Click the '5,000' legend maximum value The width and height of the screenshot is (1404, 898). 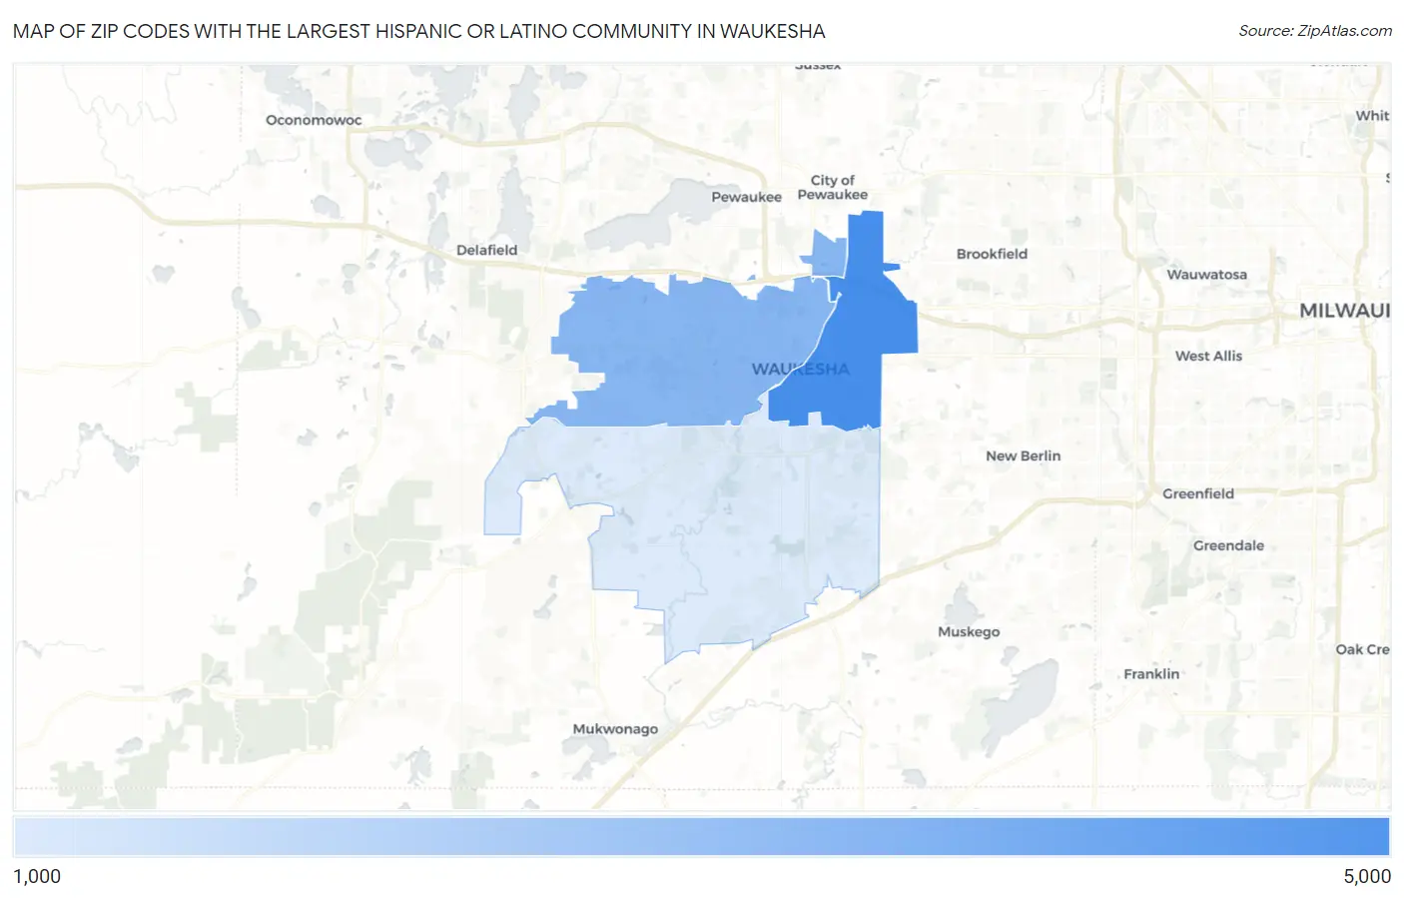pyautogui.click(x=1366, y=876)
